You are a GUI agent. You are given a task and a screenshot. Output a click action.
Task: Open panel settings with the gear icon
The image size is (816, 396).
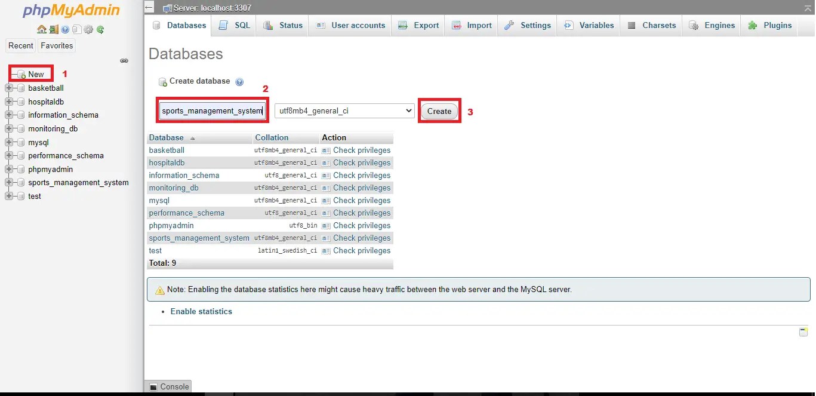[88, 30]
